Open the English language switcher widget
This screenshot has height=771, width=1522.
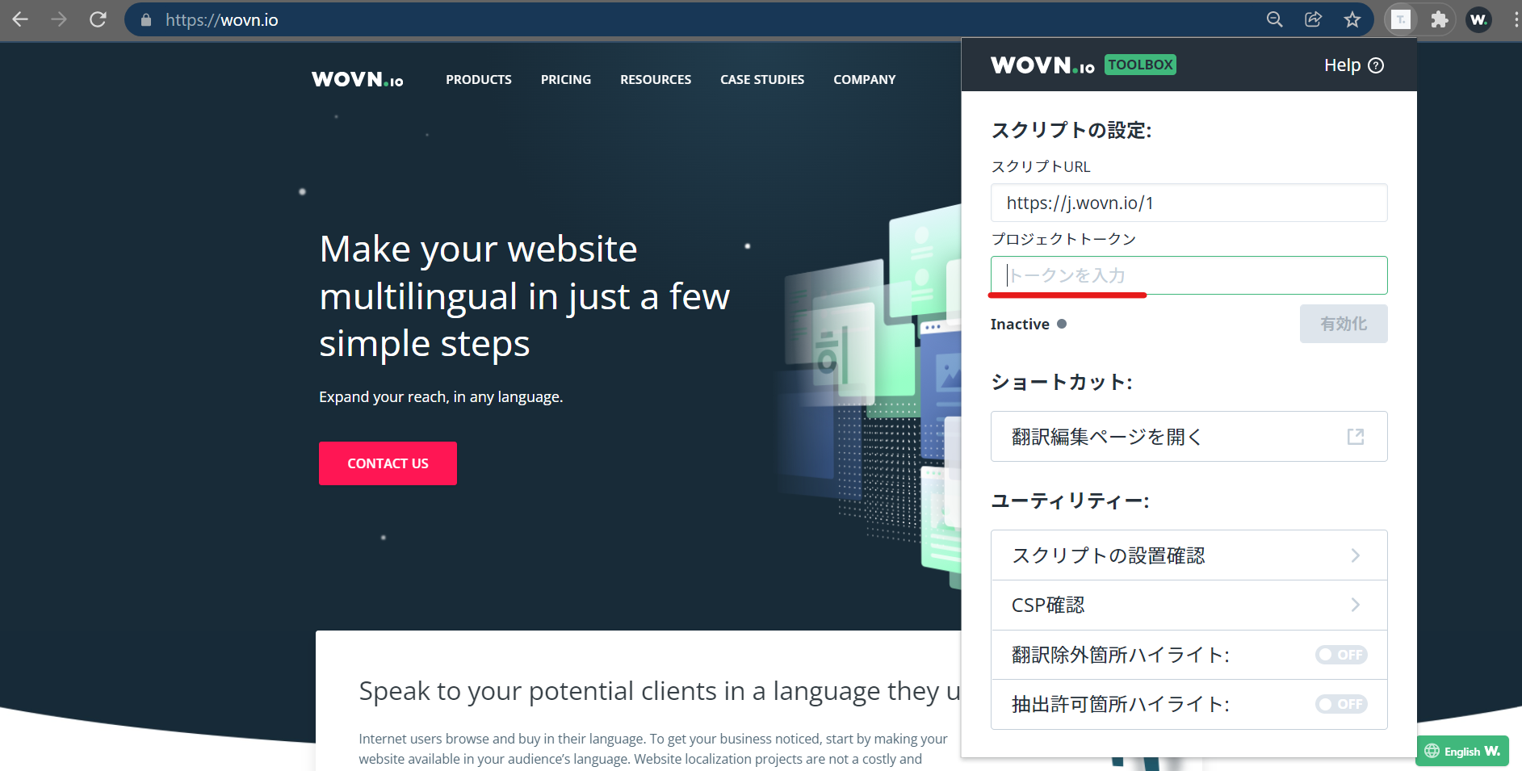point(1461,751)
